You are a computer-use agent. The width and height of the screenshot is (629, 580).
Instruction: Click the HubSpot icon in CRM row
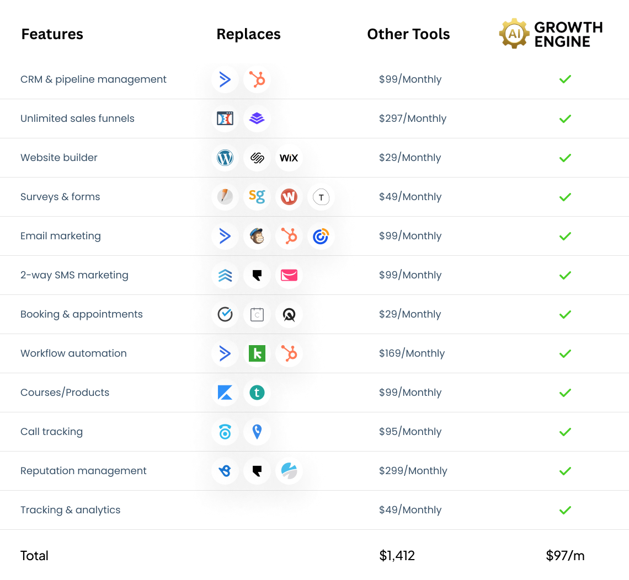[x=257, y=79]
